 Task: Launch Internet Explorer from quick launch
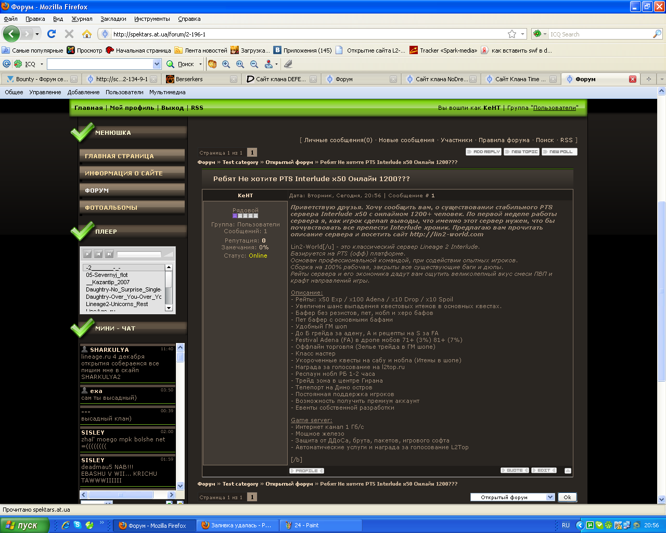click(x=66, y=525)
